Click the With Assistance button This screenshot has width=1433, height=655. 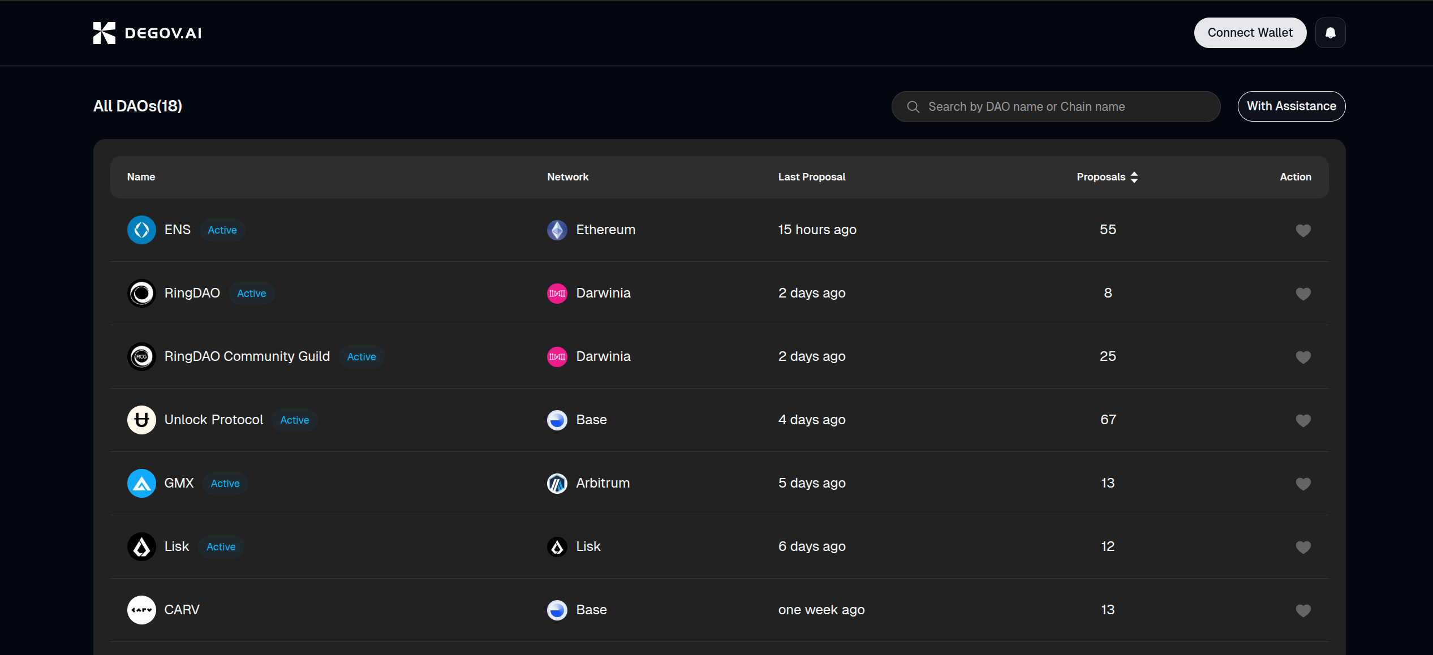pyautogui.click(x=1291, y=106)
